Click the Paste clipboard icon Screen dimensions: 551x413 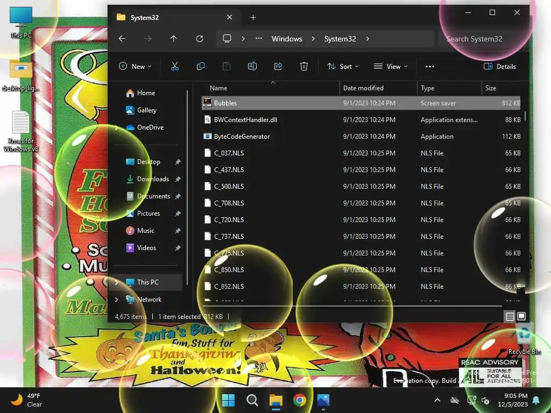[x=227, y=66]
